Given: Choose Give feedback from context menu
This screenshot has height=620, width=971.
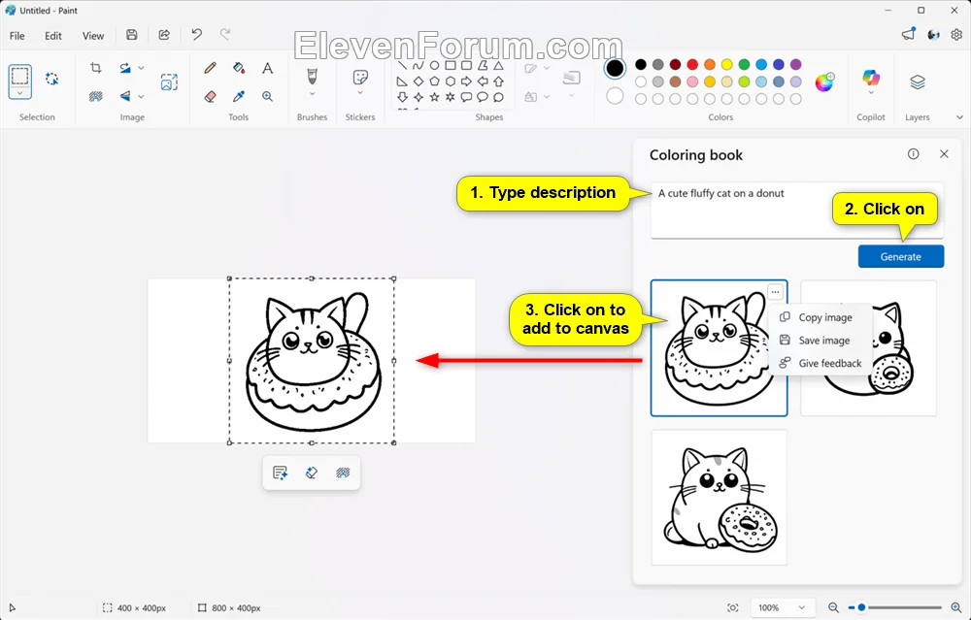Looking at the screenshot, I should pos(820,363).
